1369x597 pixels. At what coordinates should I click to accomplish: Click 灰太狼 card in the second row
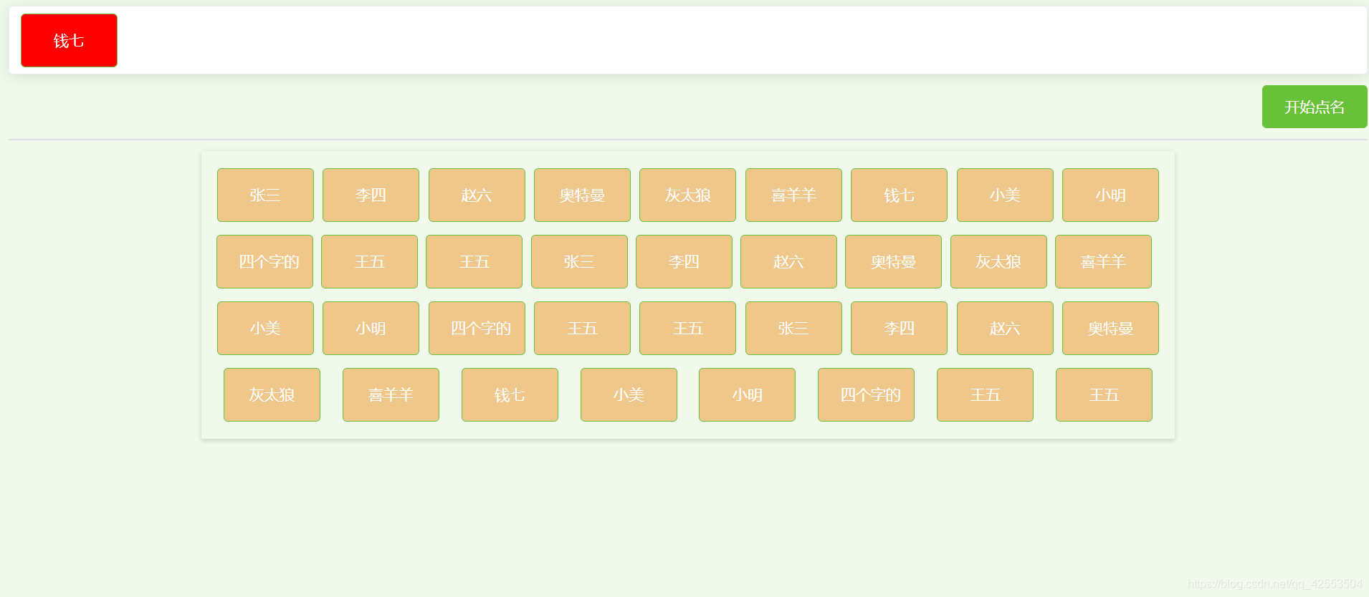pyautogui.click(x=998, y=261)
